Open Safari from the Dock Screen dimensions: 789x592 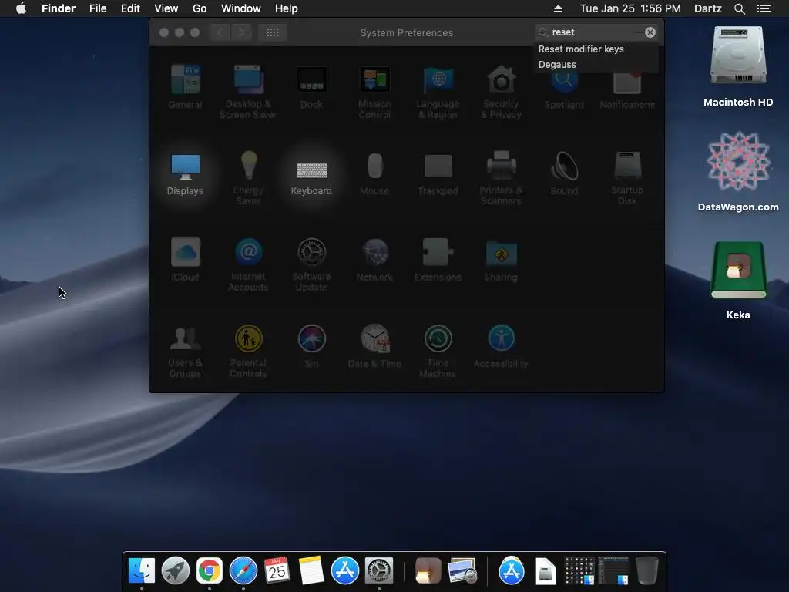coord(243,570)
